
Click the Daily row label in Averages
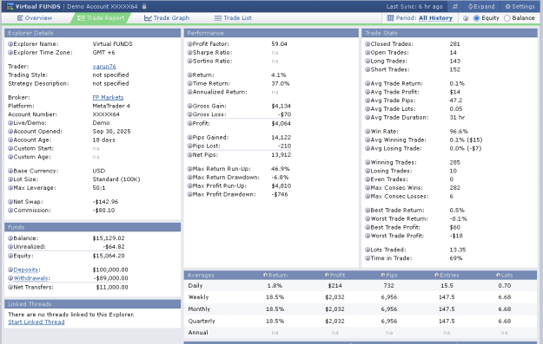tap(195, 286)
